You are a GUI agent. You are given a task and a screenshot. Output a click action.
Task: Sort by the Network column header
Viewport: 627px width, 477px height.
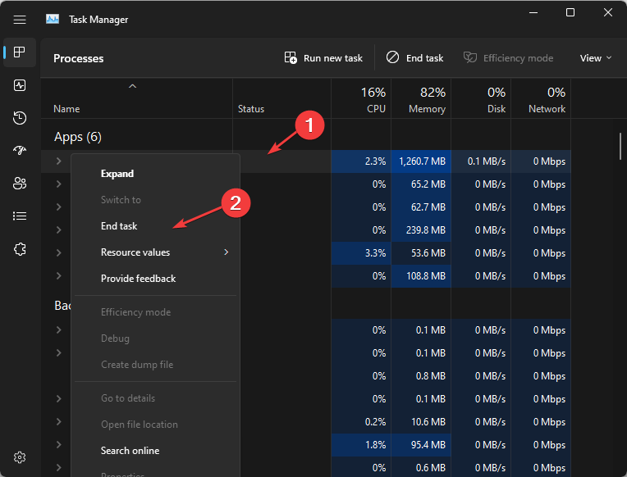[541, 98]
